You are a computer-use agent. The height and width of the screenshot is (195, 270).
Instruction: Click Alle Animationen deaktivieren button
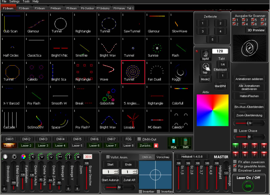click(x=249, y=87)
